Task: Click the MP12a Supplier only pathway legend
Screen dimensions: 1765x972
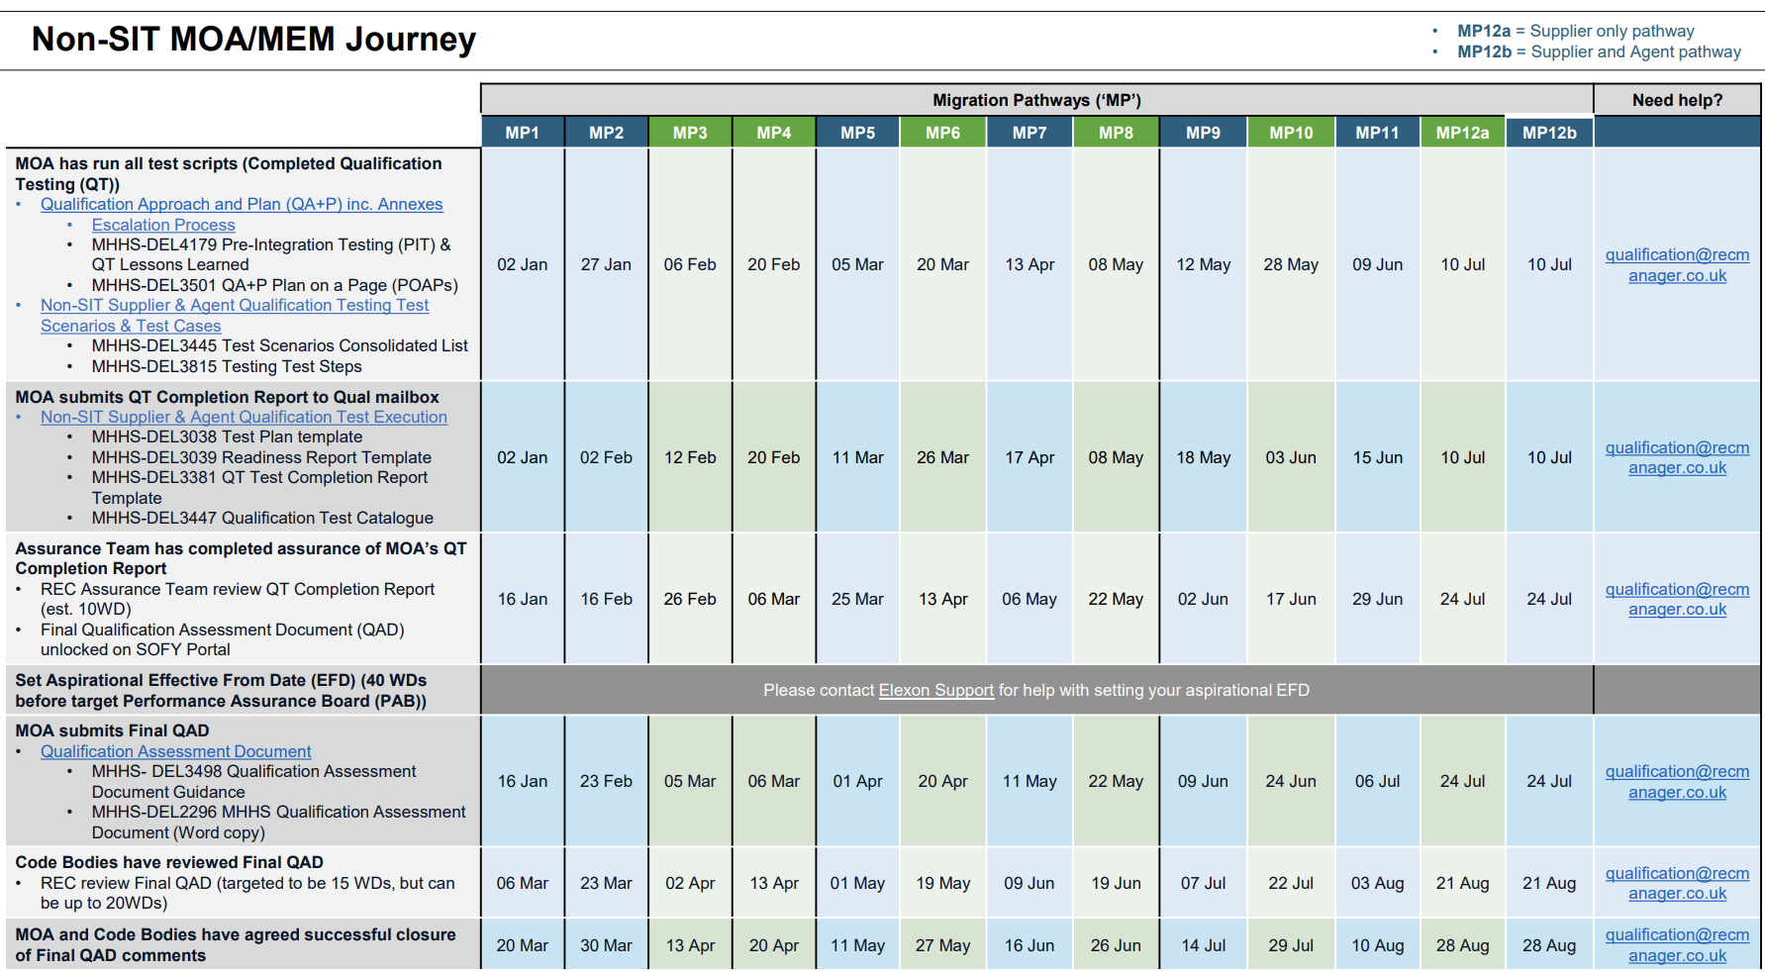Action: [x=1576, y=31]
